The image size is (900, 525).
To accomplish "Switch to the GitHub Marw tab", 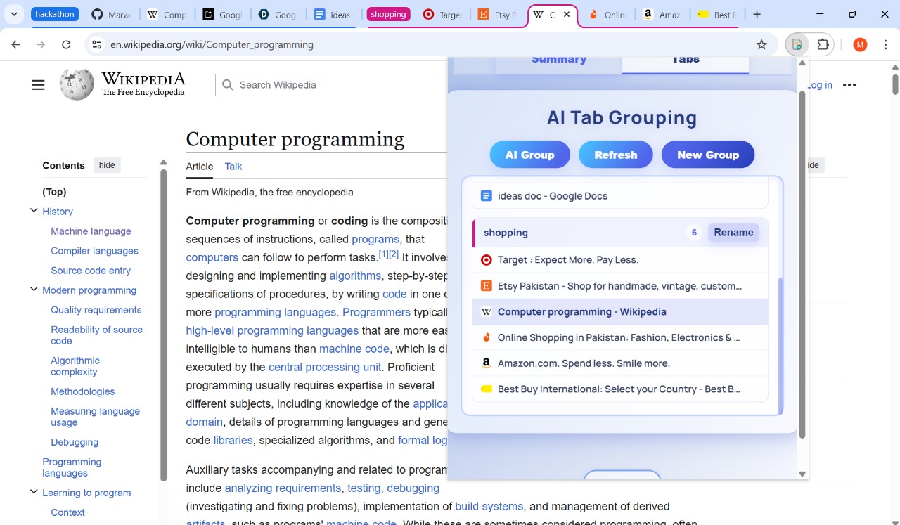I will [111, 14].
